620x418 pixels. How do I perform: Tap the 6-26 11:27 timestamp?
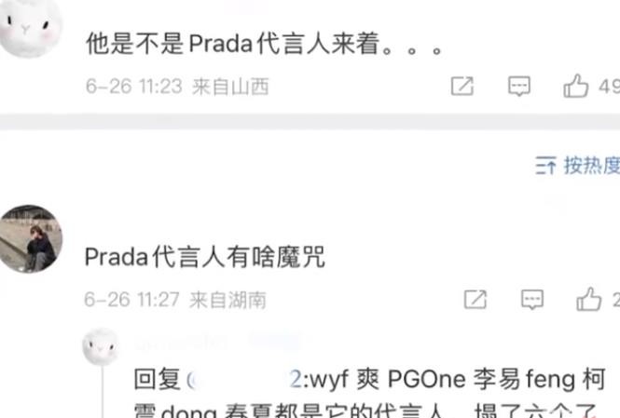point(132,299)
